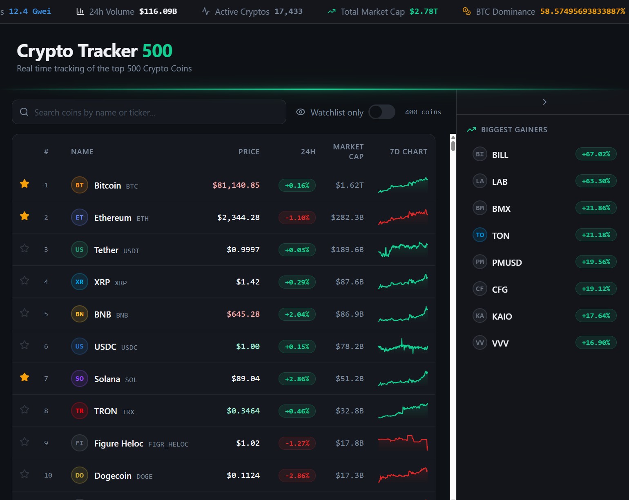Open Figure Heloc 7-day sparkline chart
629x500 pixels.
click(403, 443)
